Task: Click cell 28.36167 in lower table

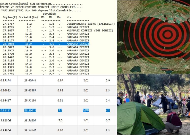Action: pos(30,130)
